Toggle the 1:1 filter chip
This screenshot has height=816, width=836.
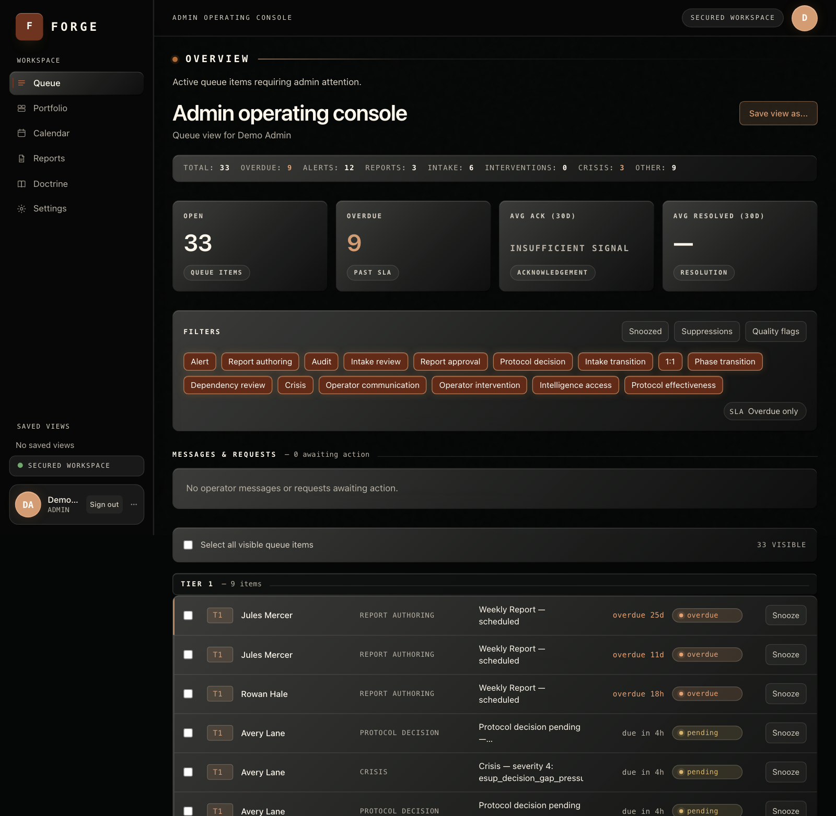click(670, 362)
